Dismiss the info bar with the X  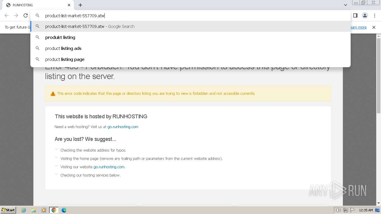click(374, 27)
